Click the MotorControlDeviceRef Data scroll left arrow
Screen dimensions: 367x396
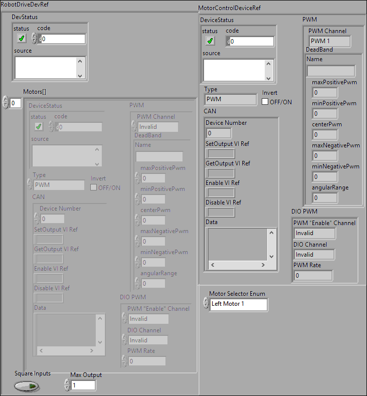pyautogui.click(x=213, y=265)
